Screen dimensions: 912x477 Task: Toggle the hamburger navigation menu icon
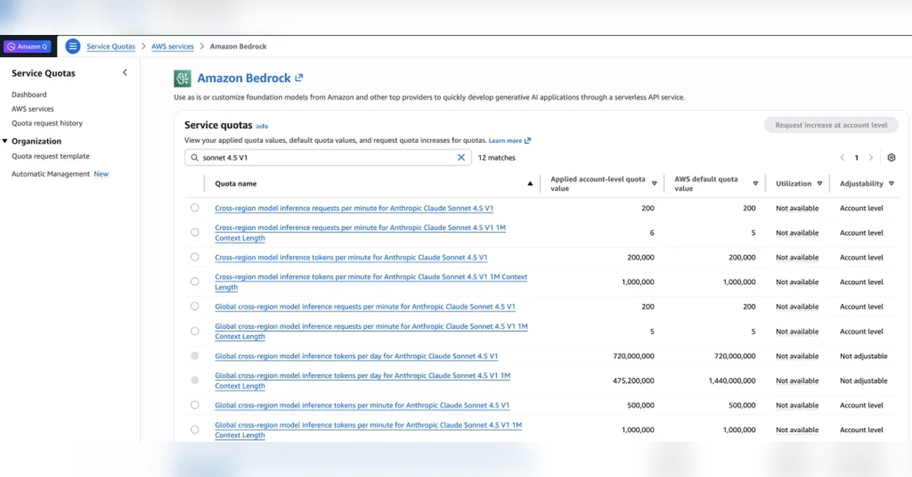pos(73,46)
